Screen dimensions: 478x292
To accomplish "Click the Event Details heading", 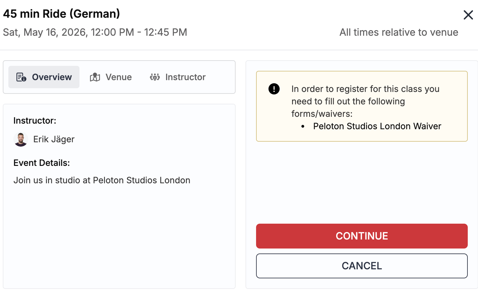I will click(x=42, y=163).
